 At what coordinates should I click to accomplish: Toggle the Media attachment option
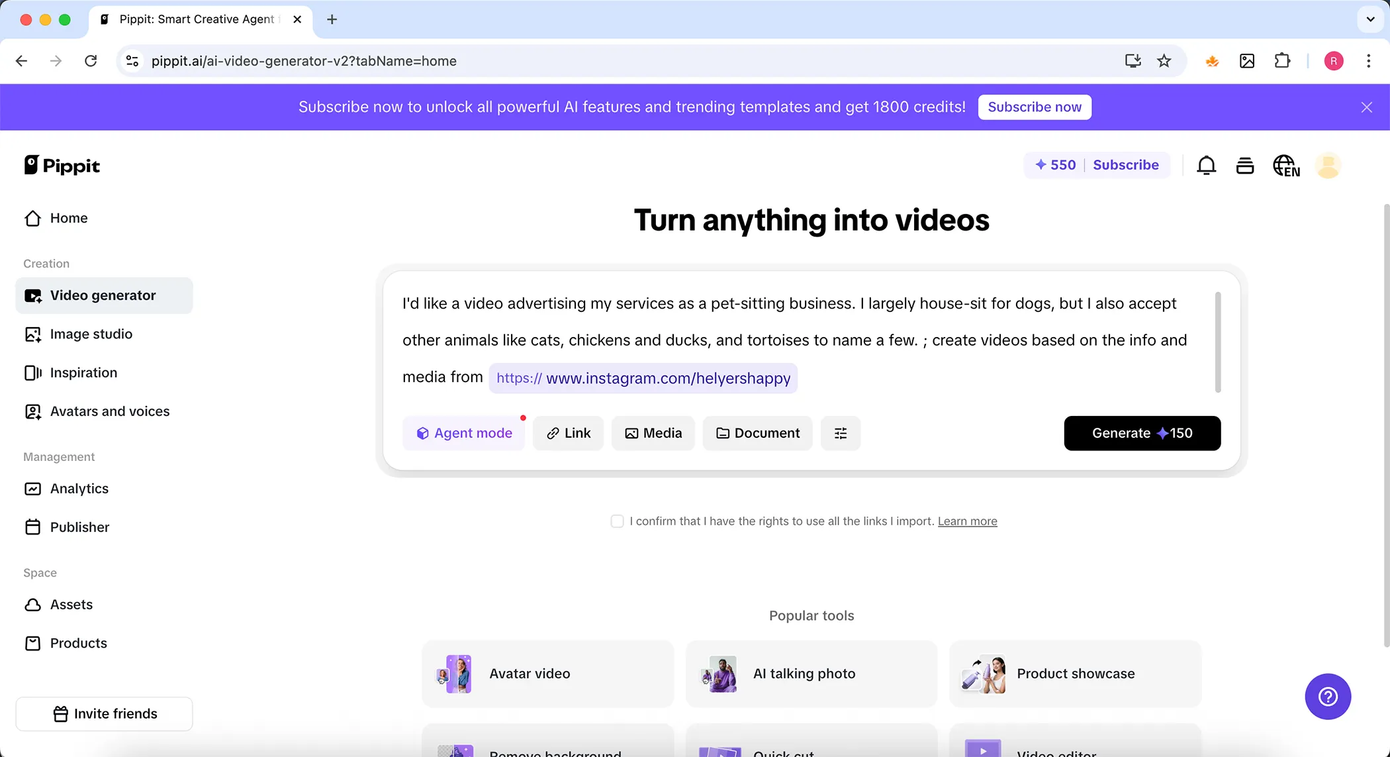pyautogui.click(x=653, y=432)
